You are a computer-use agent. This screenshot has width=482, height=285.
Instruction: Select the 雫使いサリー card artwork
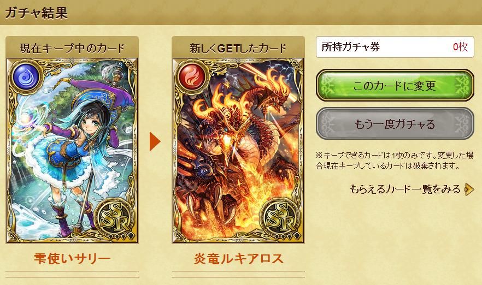pyautogui.click(x=72, y=151)
